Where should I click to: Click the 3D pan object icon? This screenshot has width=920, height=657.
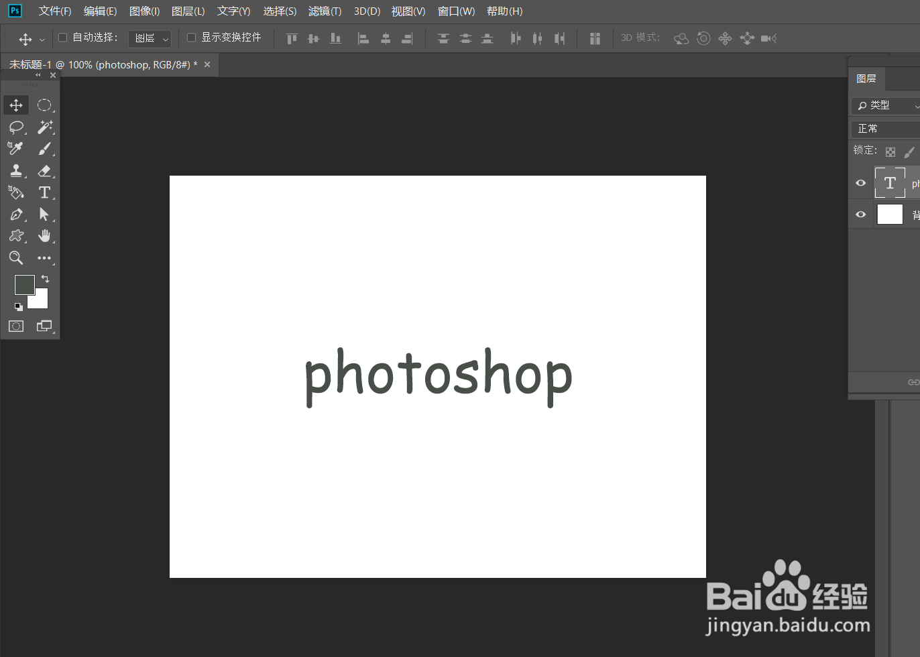pos(725,38)
